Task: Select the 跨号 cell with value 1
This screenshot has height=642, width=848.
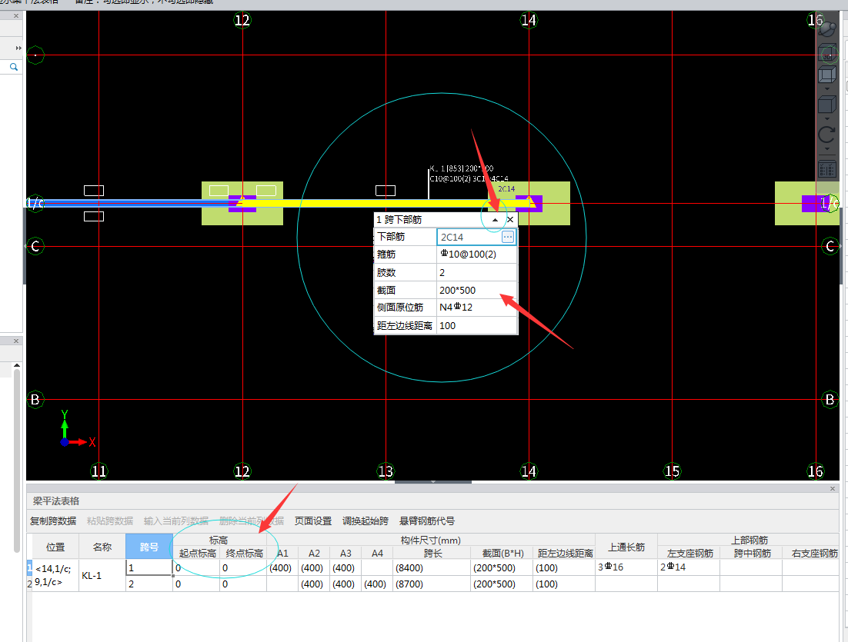Action: [x=149, y=567]
